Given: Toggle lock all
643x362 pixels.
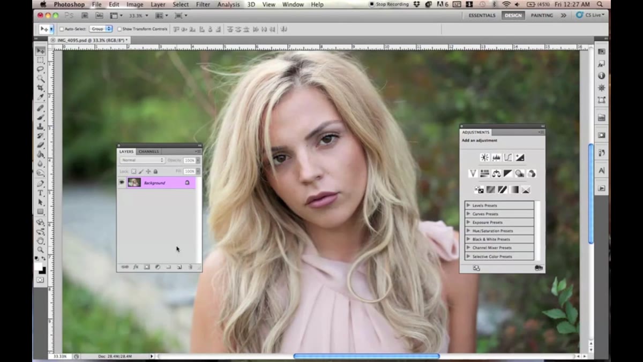Looking at the screenshot, I should coord(155,171).
